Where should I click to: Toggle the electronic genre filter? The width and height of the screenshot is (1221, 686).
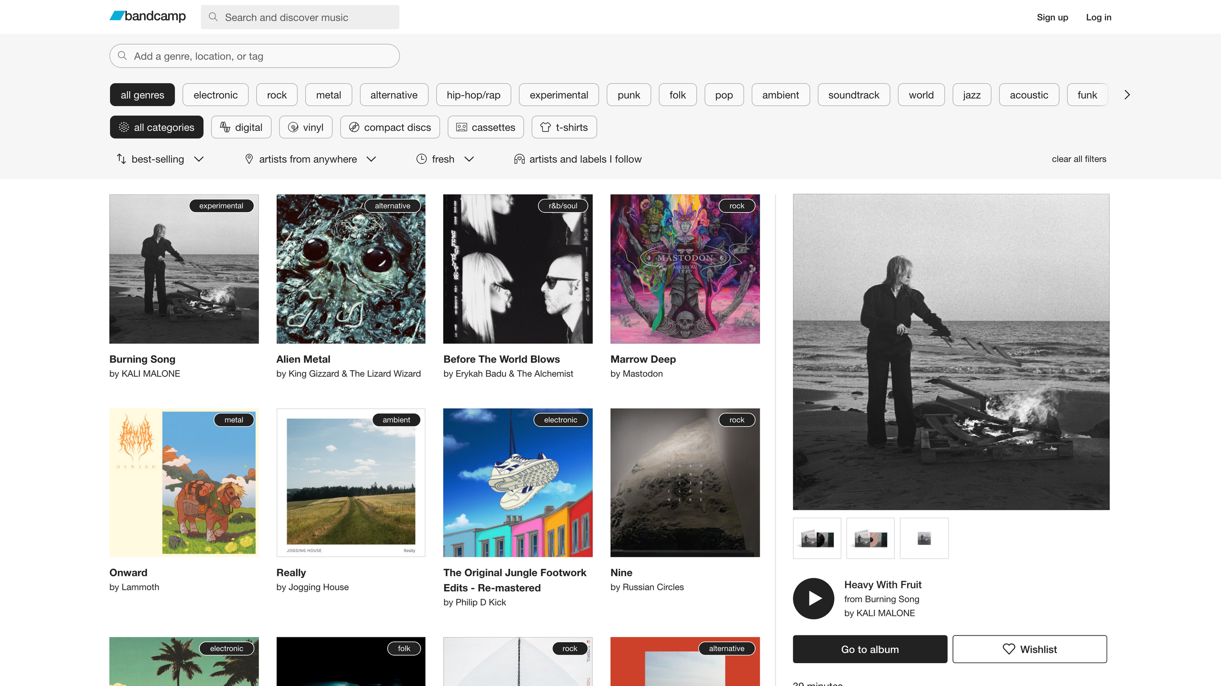[x=216, y=95]
